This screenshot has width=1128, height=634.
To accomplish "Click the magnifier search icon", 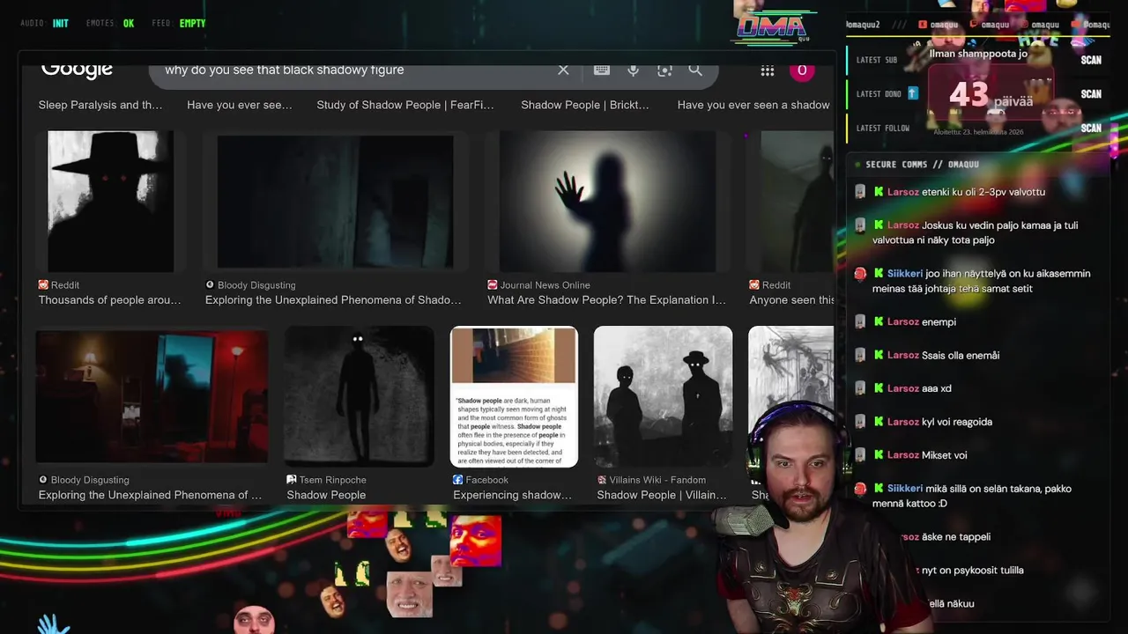I will pyautogui.click(x=695, y=70).
